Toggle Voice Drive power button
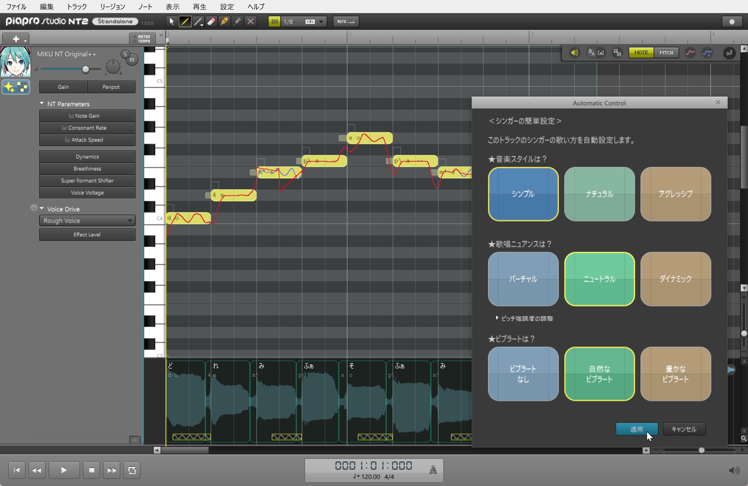The image size is (748, 486). [34, 208]
